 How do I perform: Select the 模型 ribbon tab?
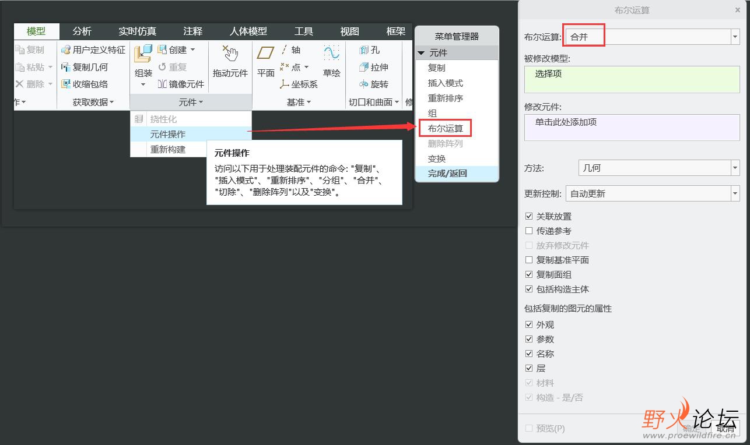point(36,31)
